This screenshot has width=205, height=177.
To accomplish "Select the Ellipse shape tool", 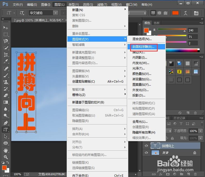I will [5, 143].
